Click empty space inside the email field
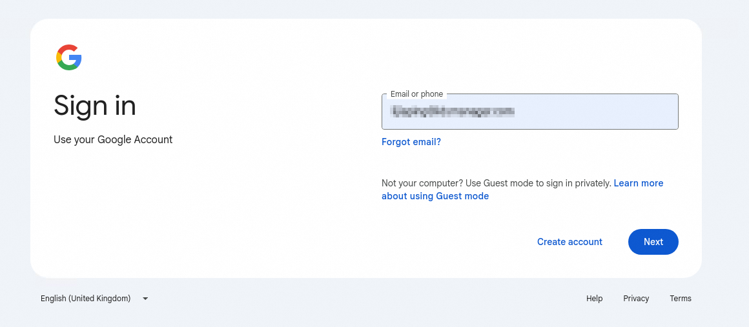Viewport: 749px width, 327px height. (x=597, y=112)
